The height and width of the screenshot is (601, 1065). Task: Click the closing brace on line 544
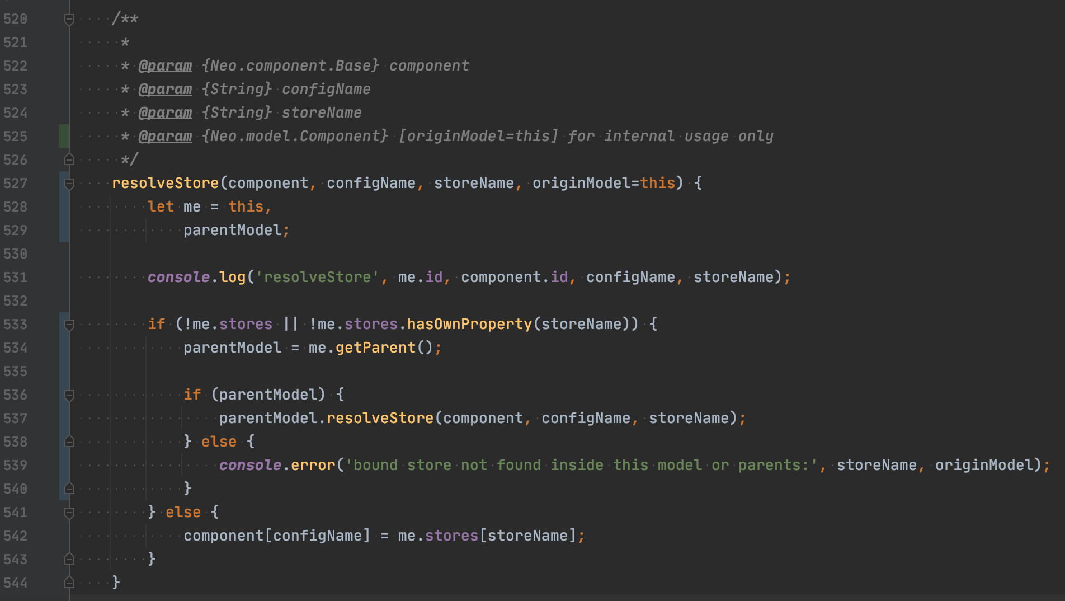[x=116, y=583]
